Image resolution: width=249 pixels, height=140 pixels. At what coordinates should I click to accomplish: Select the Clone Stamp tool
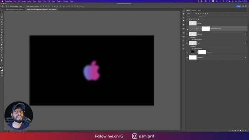click(2, 35)
